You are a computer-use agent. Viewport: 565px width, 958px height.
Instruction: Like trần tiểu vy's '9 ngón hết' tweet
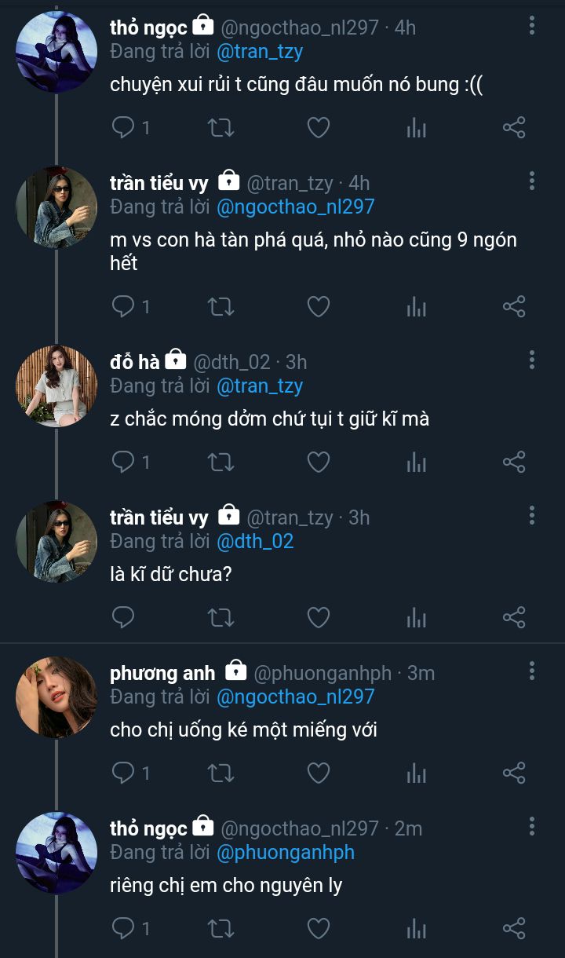[x=318, y=306]
